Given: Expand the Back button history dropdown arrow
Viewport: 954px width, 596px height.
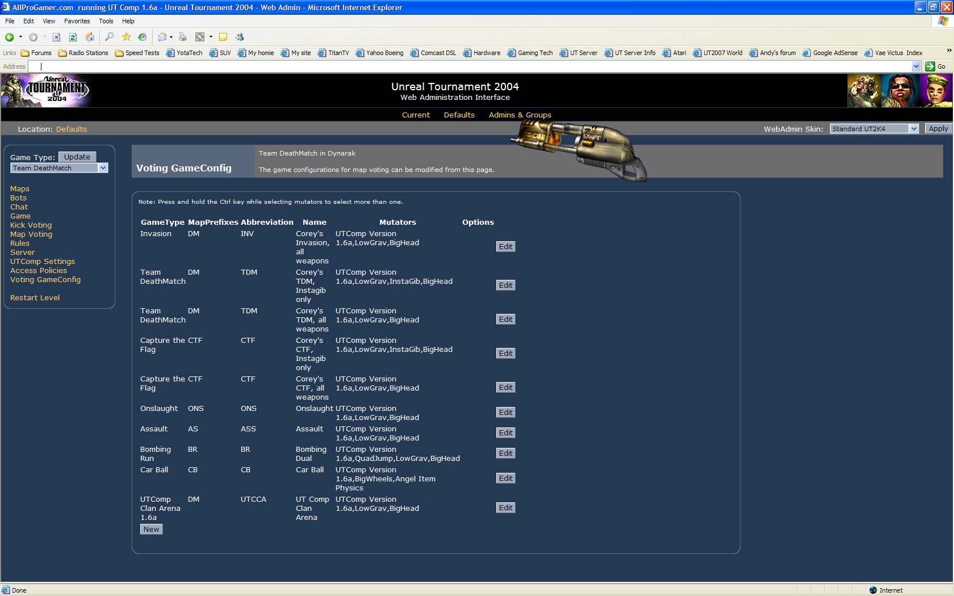Looking at the screenshot, I should pyautogui.click(x=20, y=37).
